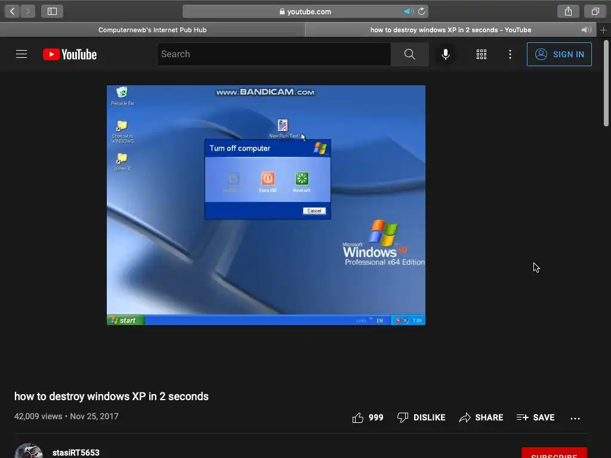This screenshot has width=611, height=458.
Task: Open the YouTube hamburger guide menu
Action: click(x=21, y=54)
